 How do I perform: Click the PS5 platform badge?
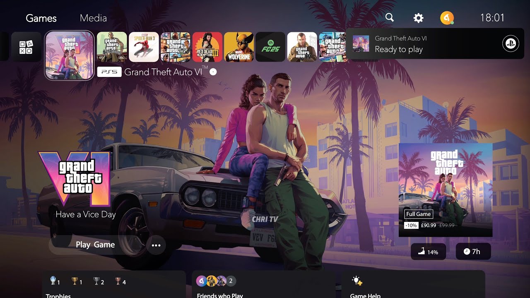coord(109,72)
